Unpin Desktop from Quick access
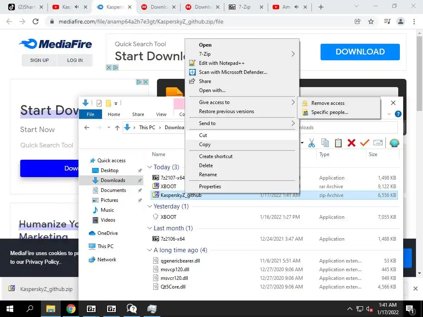This screenshot has width=423, height=317. (140, 170)
